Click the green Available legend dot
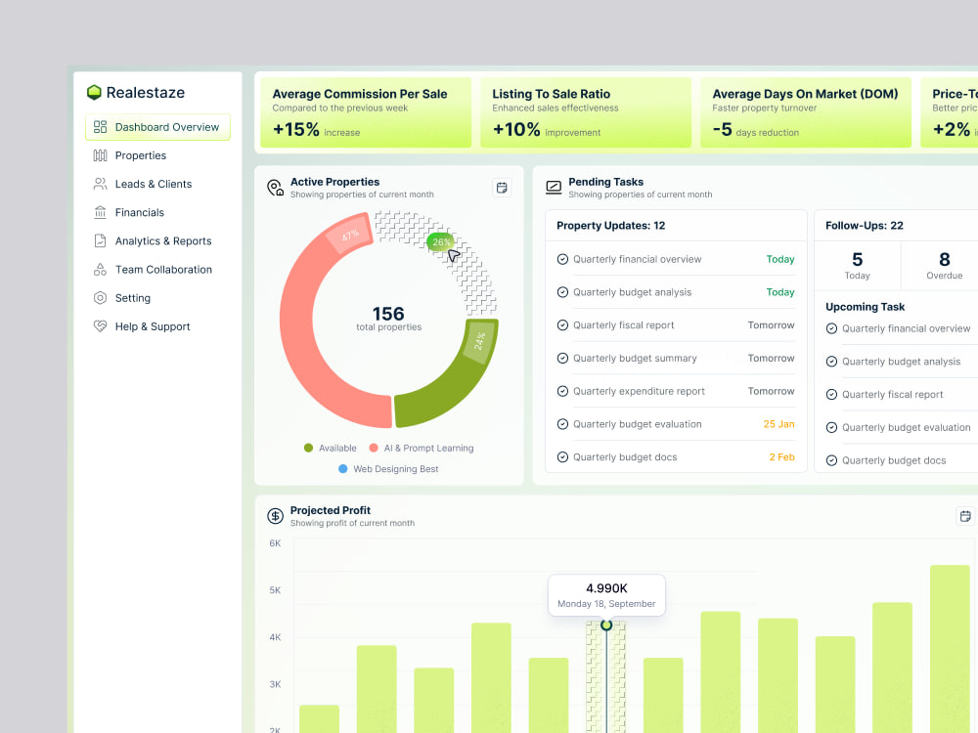The image size is (978, 733). point(308,449)
